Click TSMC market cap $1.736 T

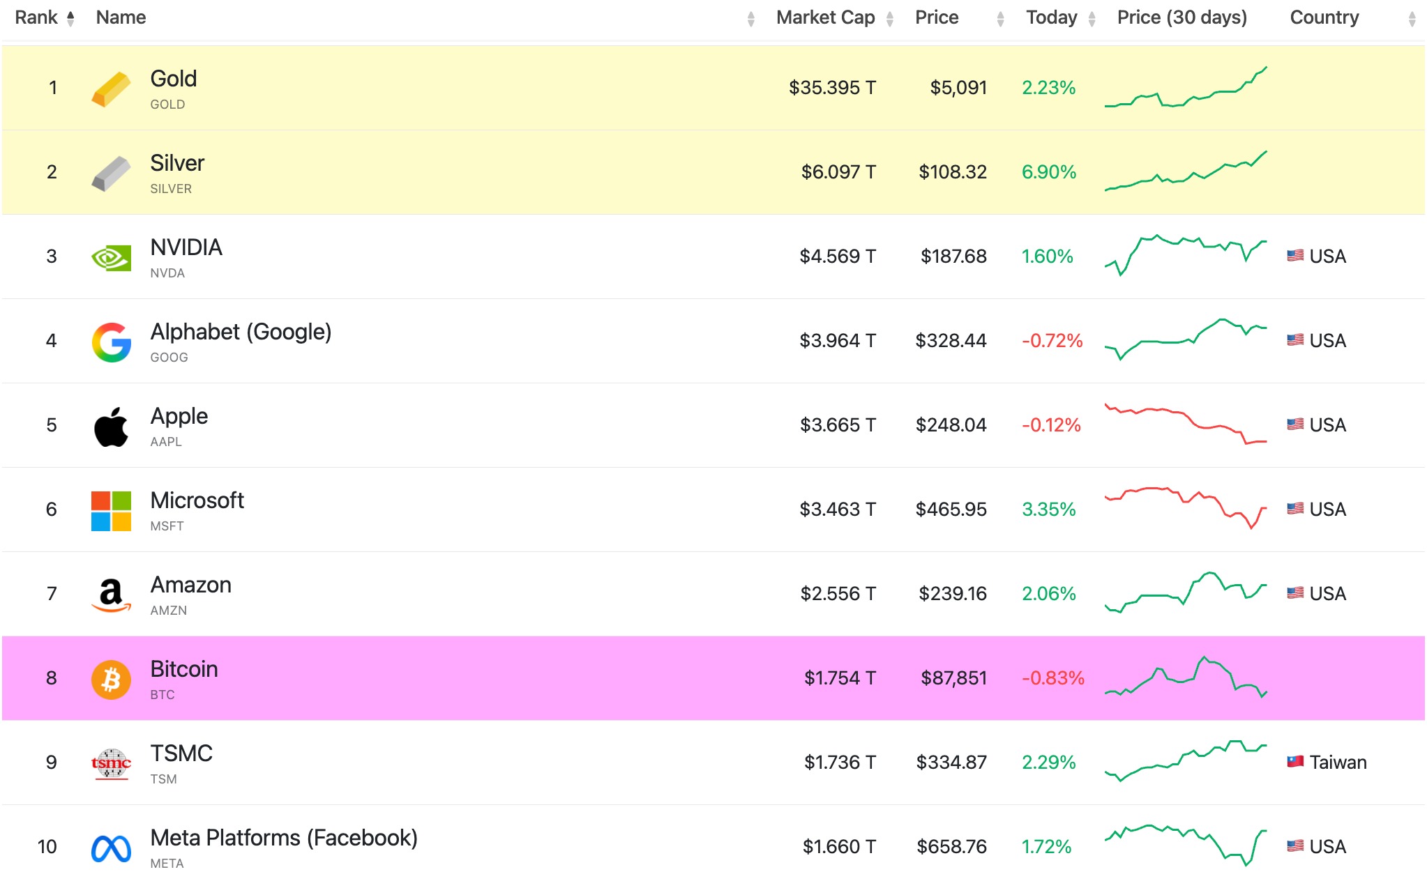840,763
